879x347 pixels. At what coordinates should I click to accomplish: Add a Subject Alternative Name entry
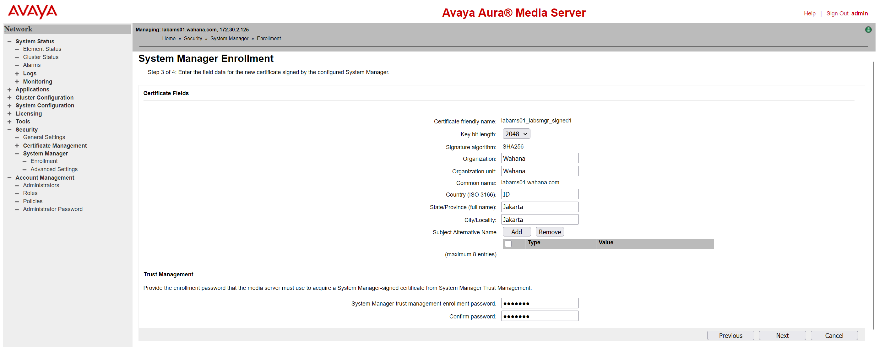click(516, 232)
